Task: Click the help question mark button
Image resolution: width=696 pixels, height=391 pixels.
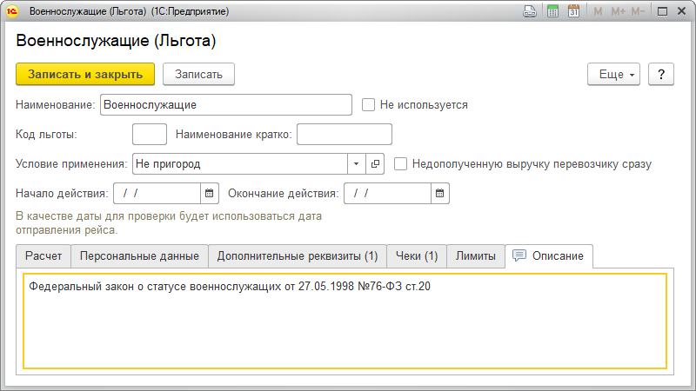Action: pyautogui.click(x=661, y=75)
